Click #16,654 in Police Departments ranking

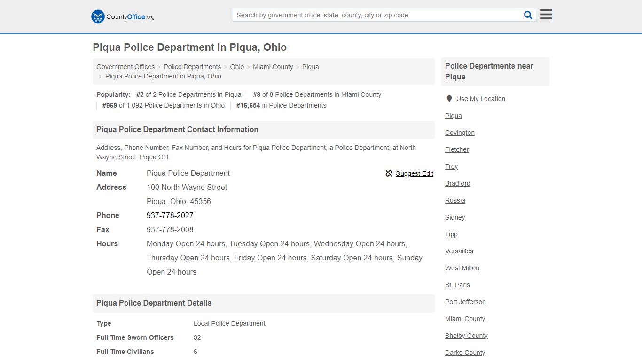[281, 105]
